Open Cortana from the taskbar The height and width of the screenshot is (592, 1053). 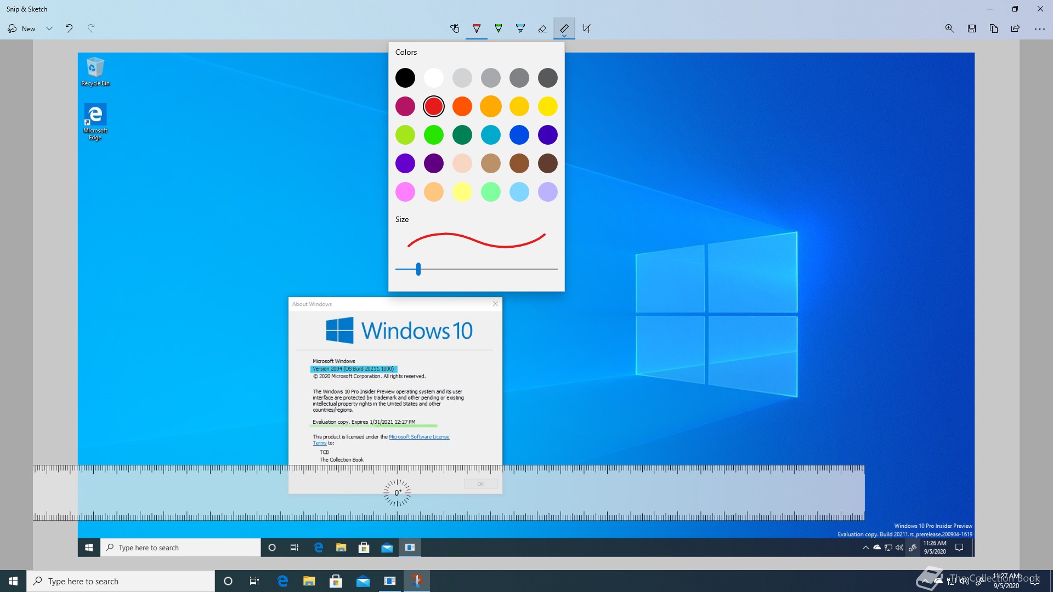[x=228, y=581]
